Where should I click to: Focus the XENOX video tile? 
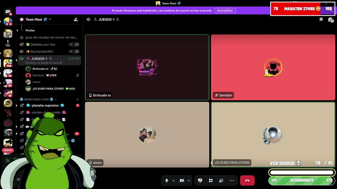pos(147,135)
